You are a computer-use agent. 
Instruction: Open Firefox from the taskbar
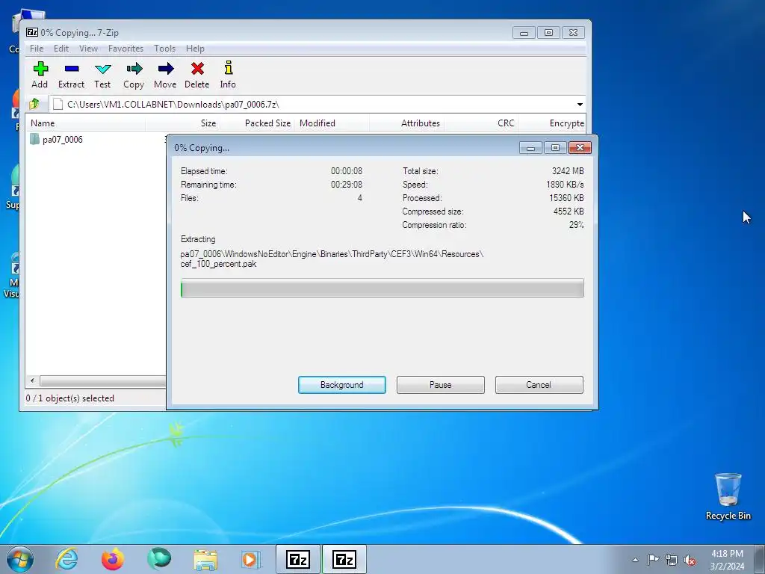[113, 559]
